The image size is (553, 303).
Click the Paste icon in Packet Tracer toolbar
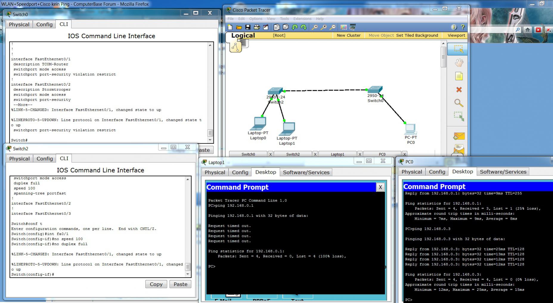(x=286, y=27)
